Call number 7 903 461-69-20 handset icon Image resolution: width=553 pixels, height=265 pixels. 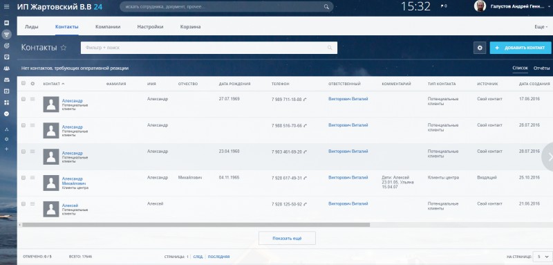pyautogui.click(x=305, y=152)
